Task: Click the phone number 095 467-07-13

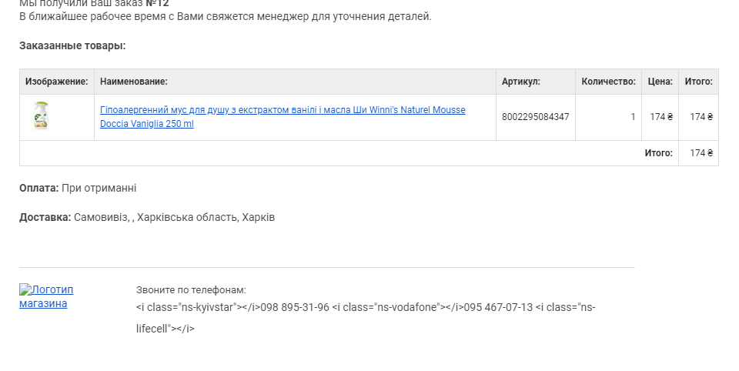Action: click(x=498, y=307)
